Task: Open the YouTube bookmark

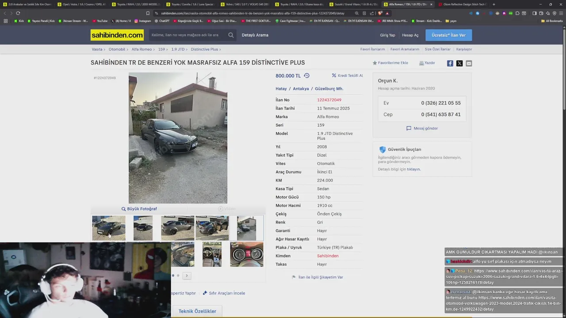Action: 100,21
